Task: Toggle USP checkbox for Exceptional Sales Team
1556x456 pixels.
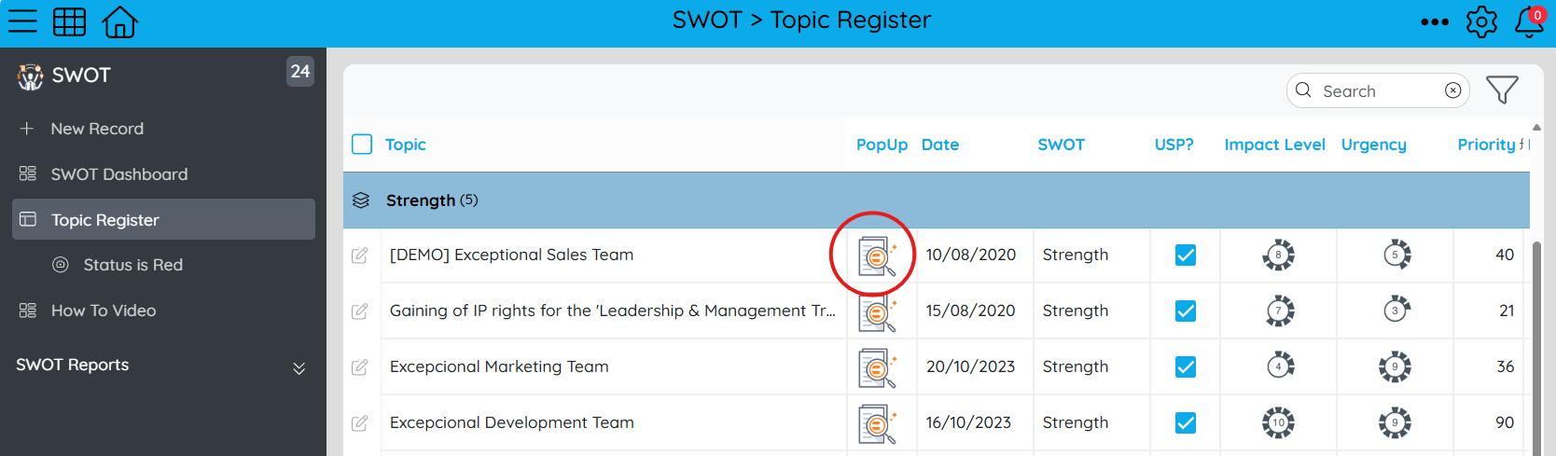Action: pos(1186,255)
